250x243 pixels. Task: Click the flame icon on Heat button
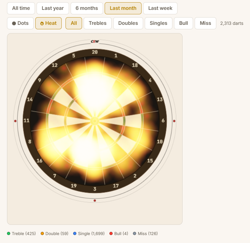42,24
